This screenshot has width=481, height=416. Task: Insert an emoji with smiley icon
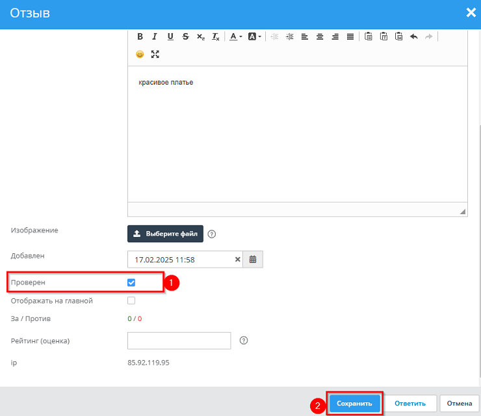[140, 54]
